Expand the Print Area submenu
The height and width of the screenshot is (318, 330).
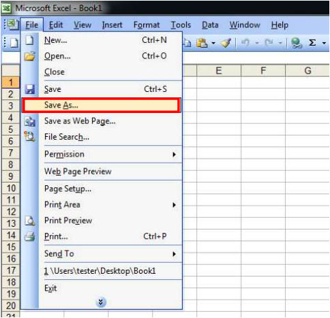tap(102, 204)
